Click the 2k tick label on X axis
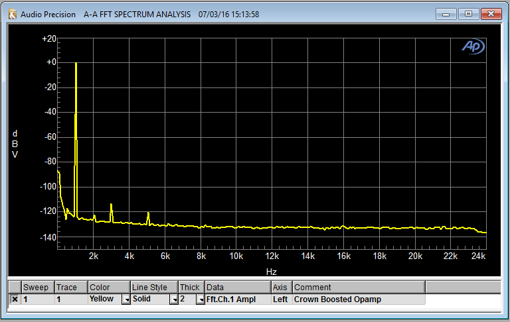 tap(94, 256)
